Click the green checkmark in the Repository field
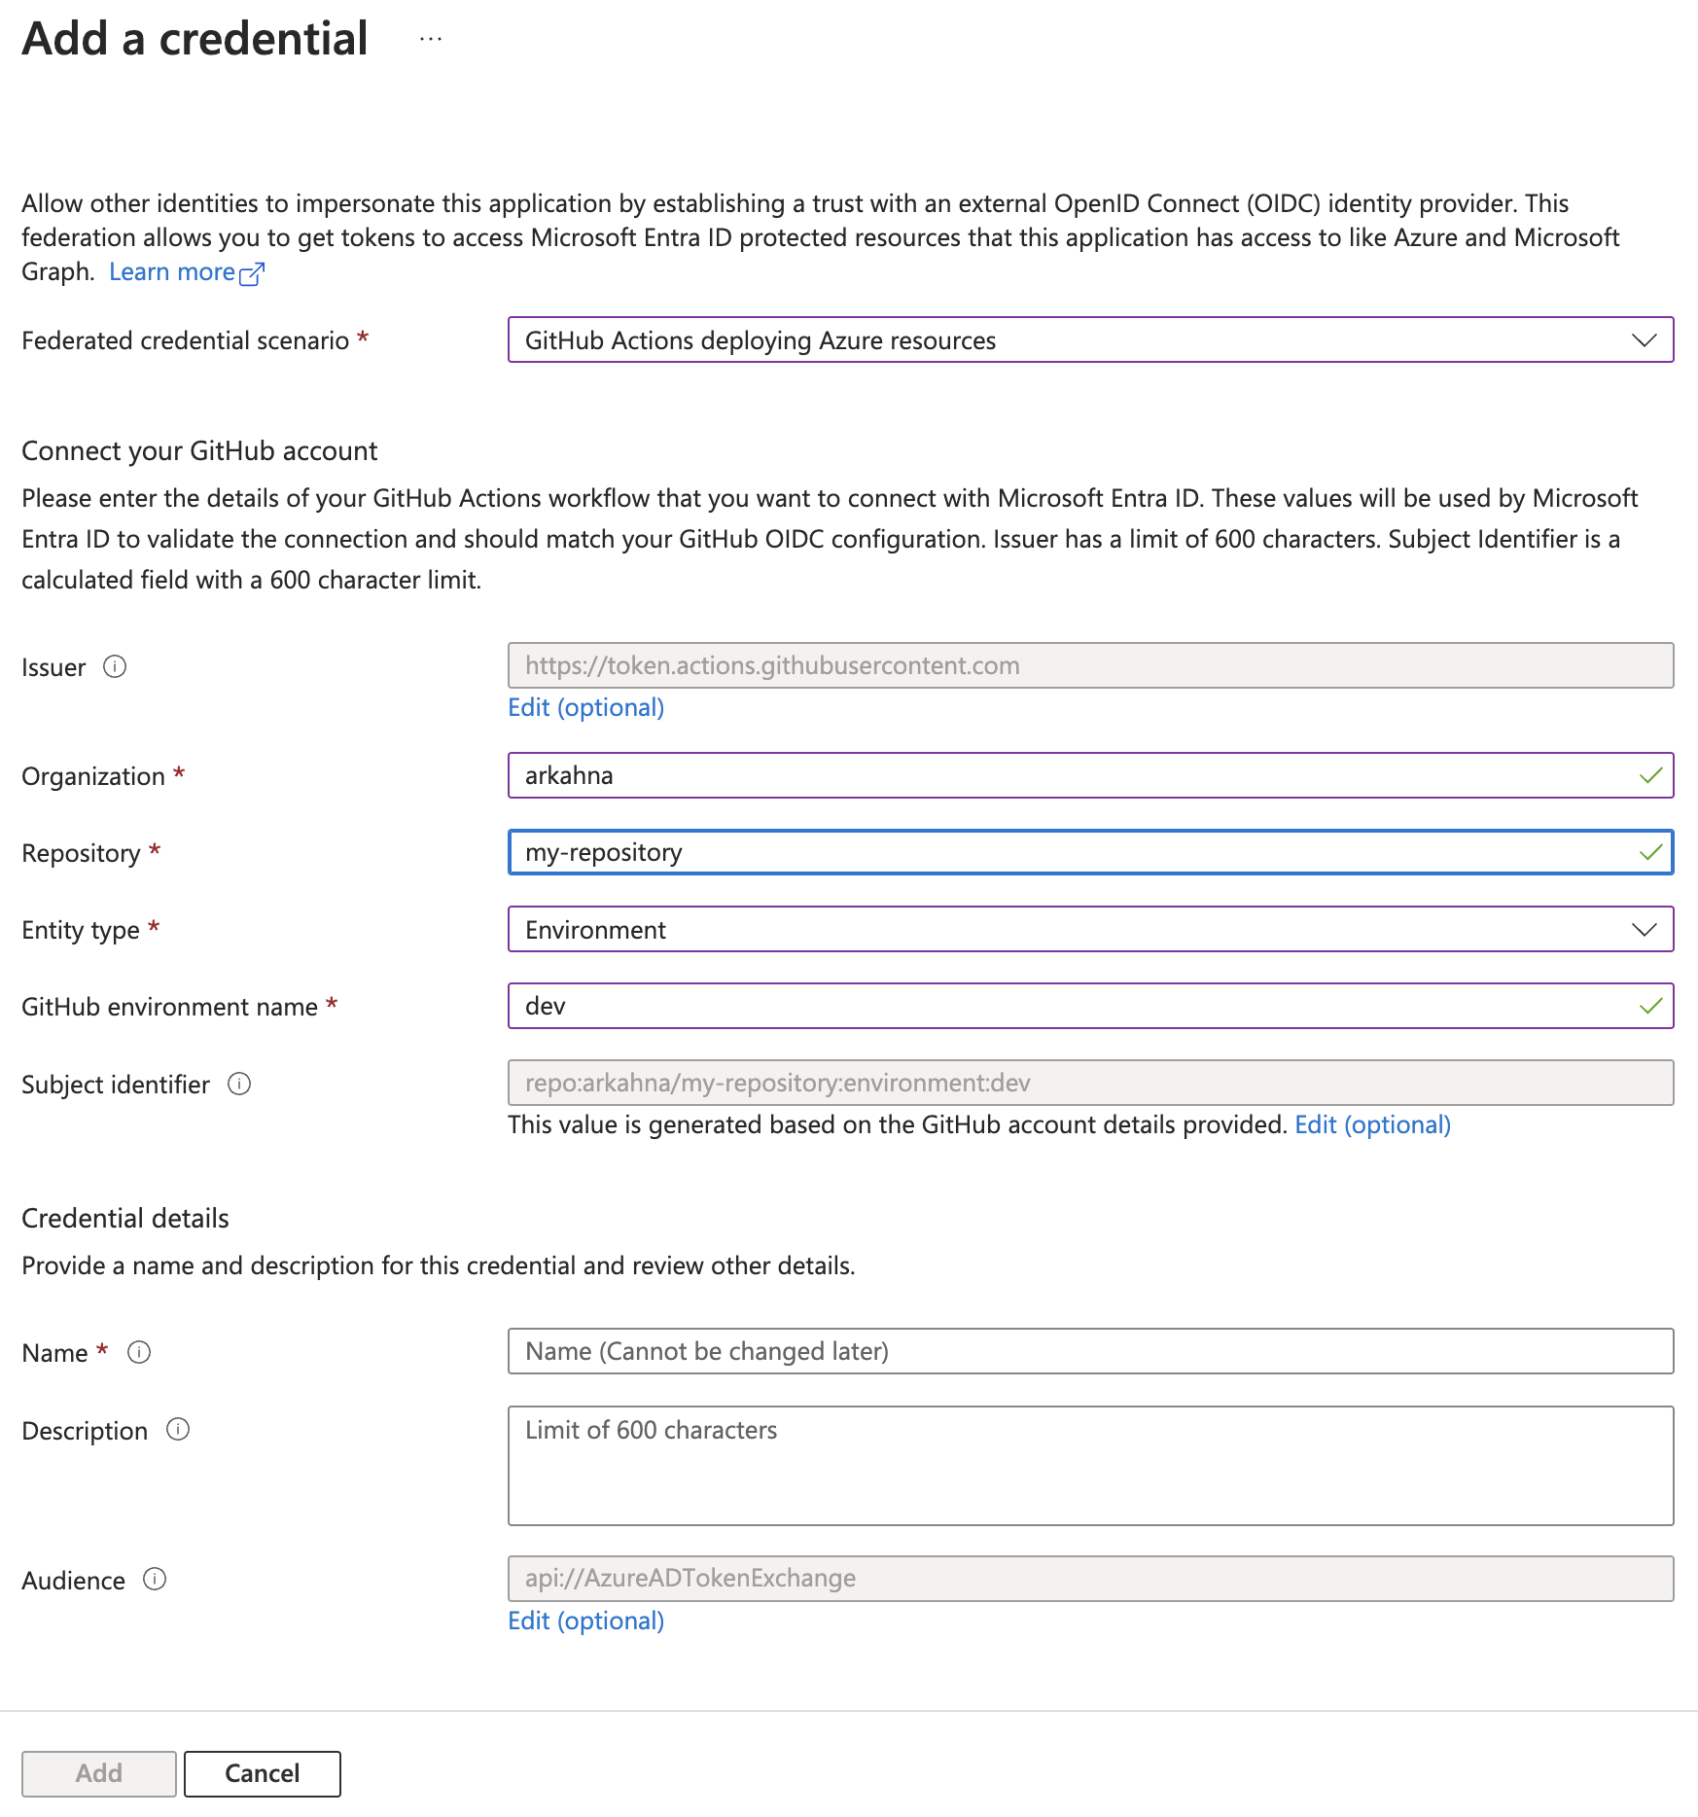Screen dimensions: 1698x1817 [x=1648, y=853]
